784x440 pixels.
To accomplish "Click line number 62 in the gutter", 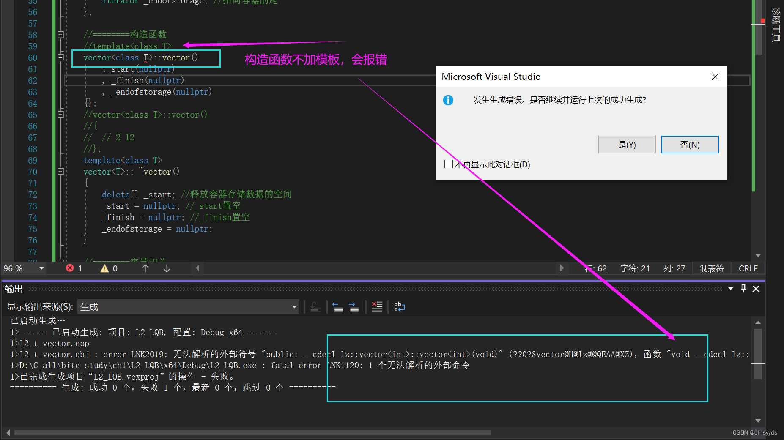I will 33,80.
